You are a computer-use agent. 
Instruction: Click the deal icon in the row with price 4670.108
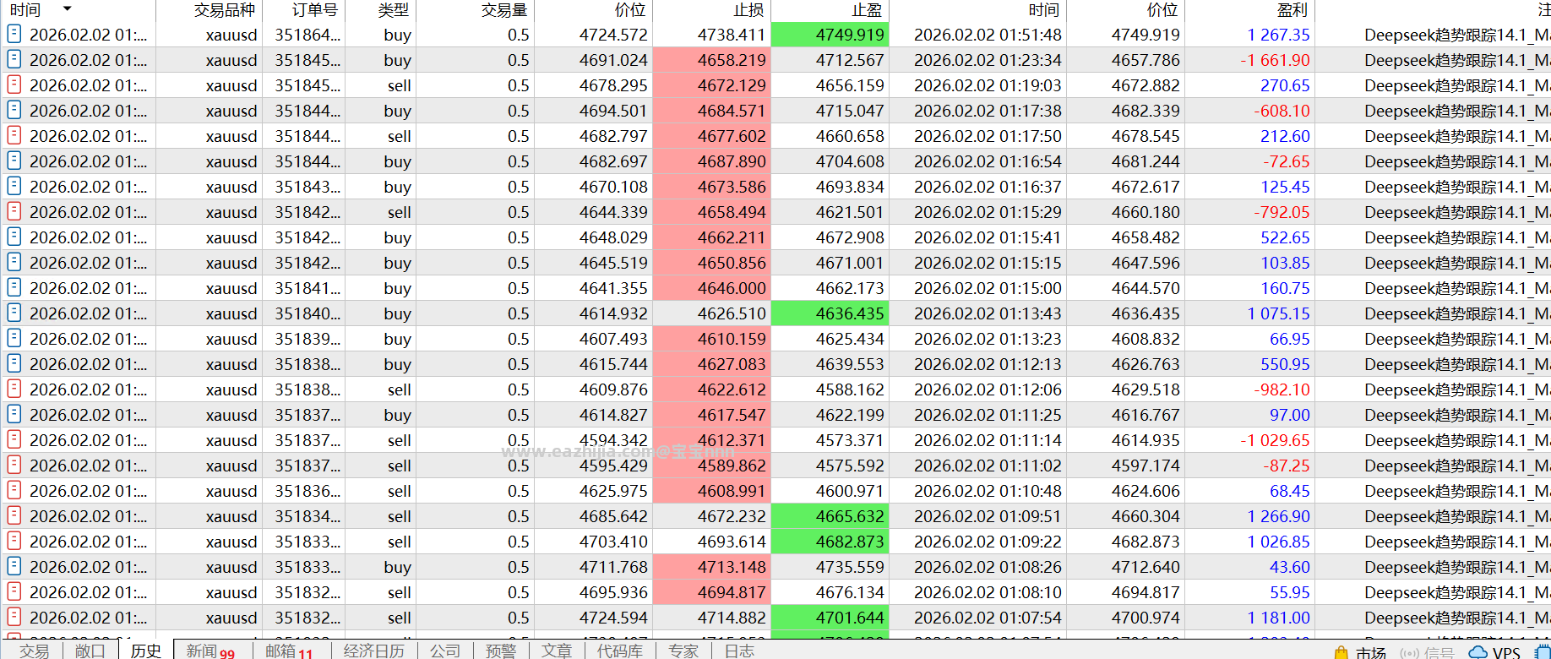(14, 186)
